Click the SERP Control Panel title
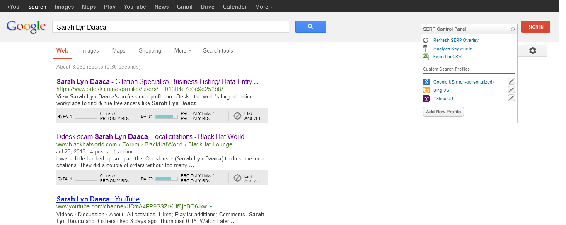 point(445,29)
